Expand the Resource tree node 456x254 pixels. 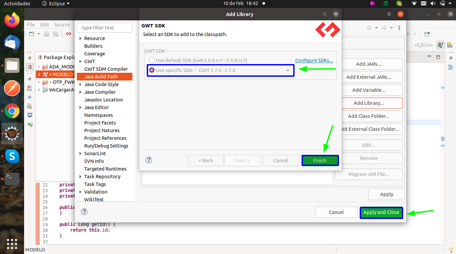pos(81,38)
